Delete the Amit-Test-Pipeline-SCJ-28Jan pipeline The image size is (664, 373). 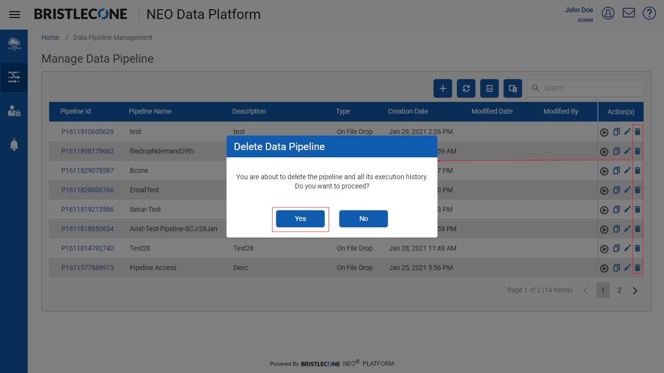pyautogui.click(x=638, y=228)
